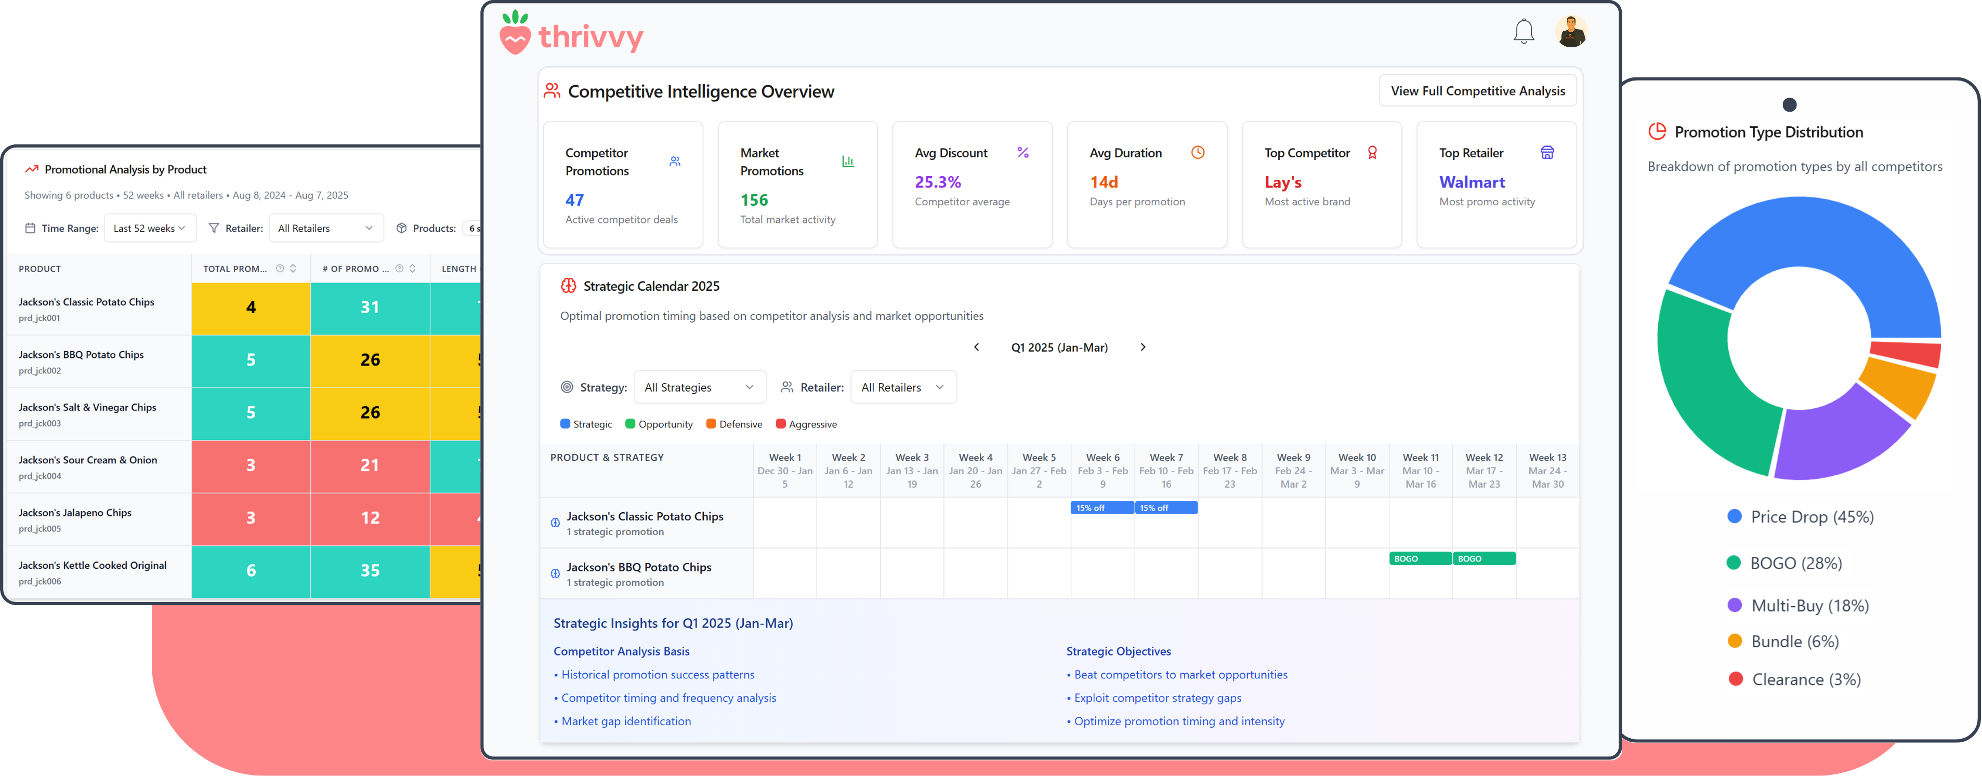Click the Multi-Buy (18%) legend item
Image resolution: width=1982 pixels, height=776 pixels.
(1798, 605)
